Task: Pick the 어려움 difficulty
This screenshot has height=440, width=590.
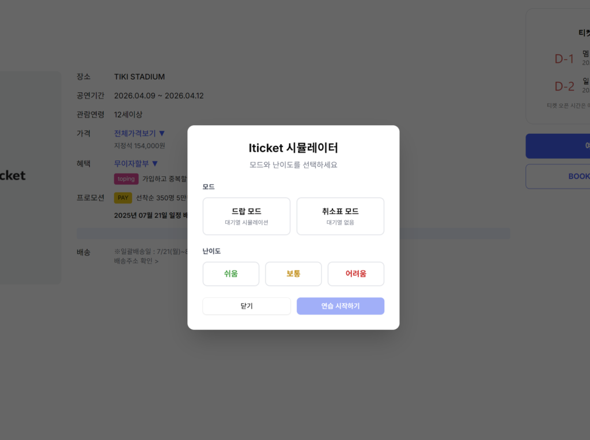Action: click(x=355, y=274)
